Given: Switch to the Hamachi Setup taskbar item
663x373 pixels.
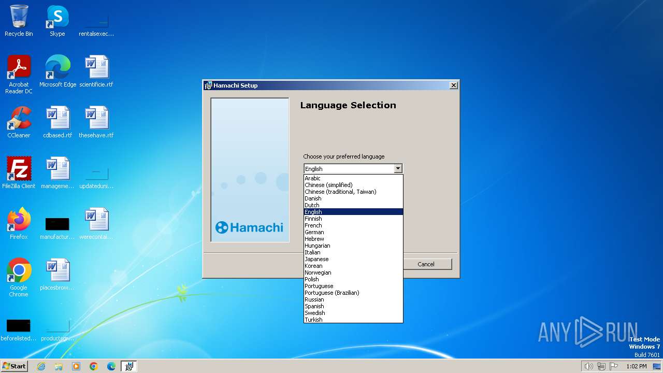Looking at the screenshot, I should tap(129, 366).
